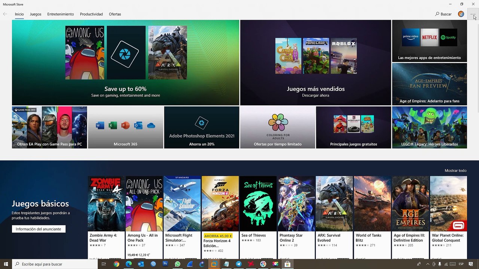Screen dimensions: 479x269
Task: Open Forza Horizon 4 game card
Action: pos(220,217)
